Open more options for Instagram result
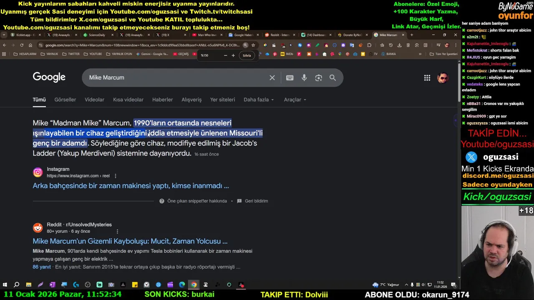 pyautogui.click(x=116, y=176)
